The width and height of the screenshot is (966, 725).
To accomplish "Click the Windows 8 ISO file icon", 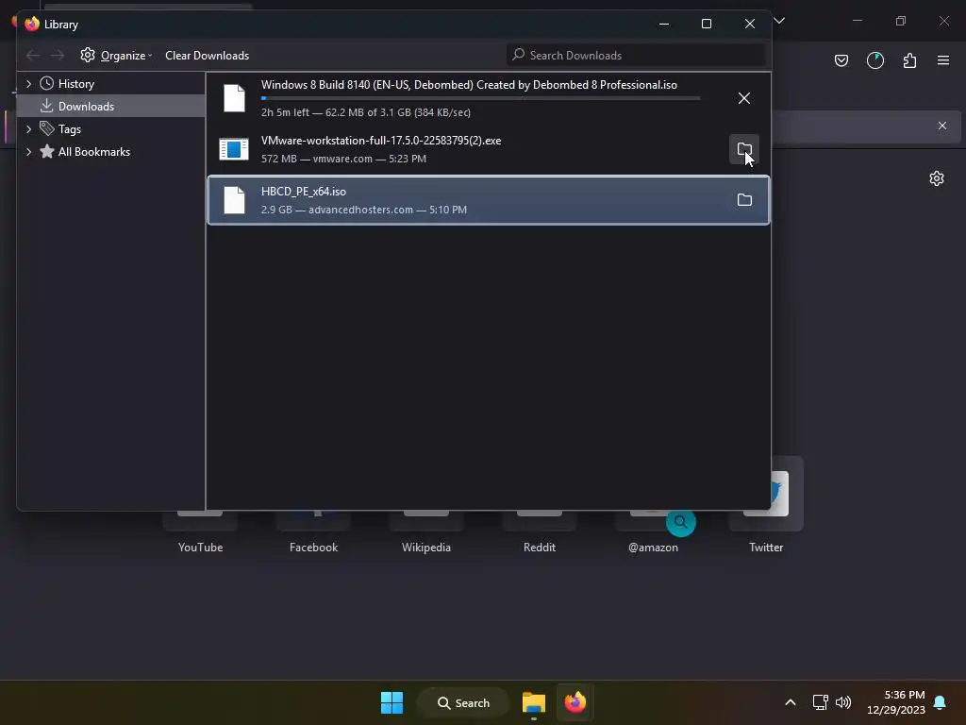I will [234, 98].
